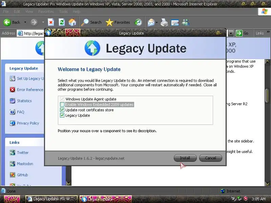Image resolution: width=271 pixels, height=203 pixels.
Task: Expand the Mail button dropdown arrow
Action: tap(157, 22)
